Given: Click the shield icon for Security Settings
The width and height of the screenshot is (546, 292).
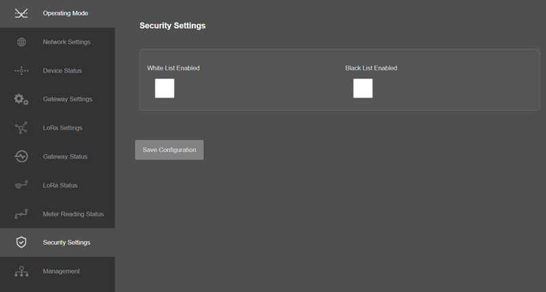Looking at the screenshot, I should coord(21,242).
